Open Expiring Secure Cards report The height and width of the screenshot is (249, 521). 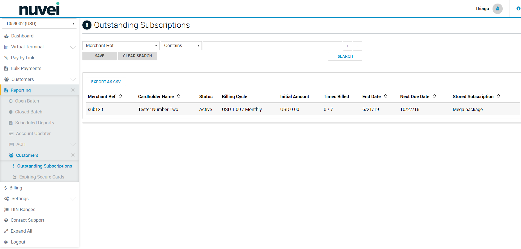coord(42,177)
